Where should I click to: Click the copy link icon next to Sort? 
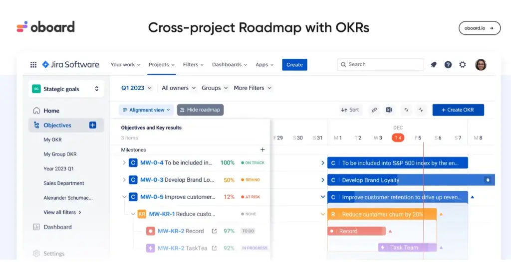[x=374, y=110]
